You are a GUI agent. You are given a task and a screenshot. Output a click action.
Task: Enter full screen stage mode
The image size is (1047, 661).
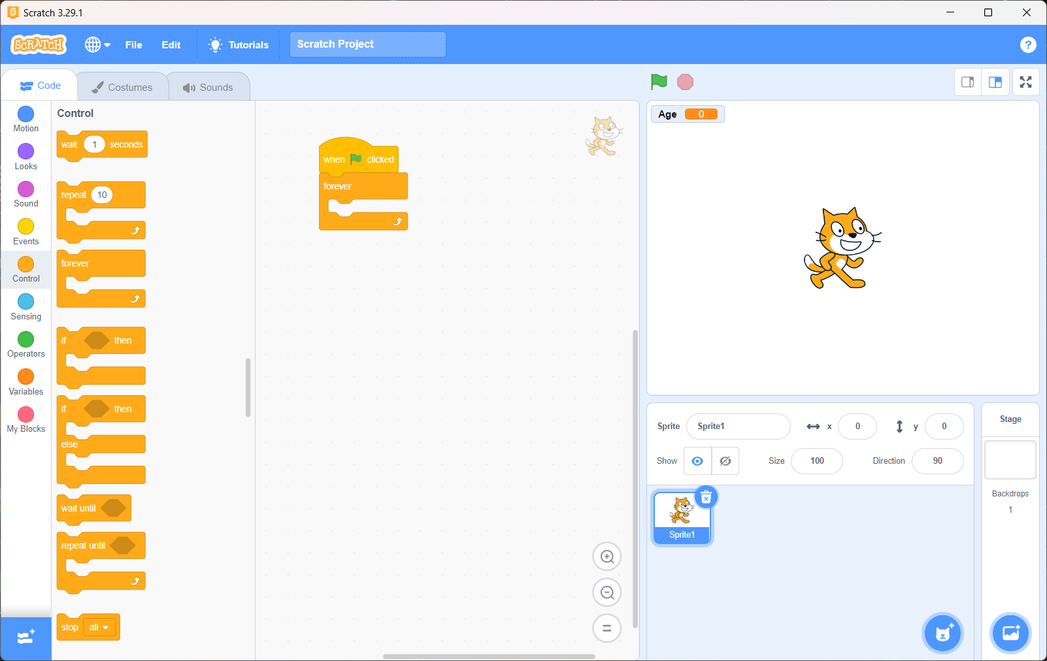pos(1025,82)
